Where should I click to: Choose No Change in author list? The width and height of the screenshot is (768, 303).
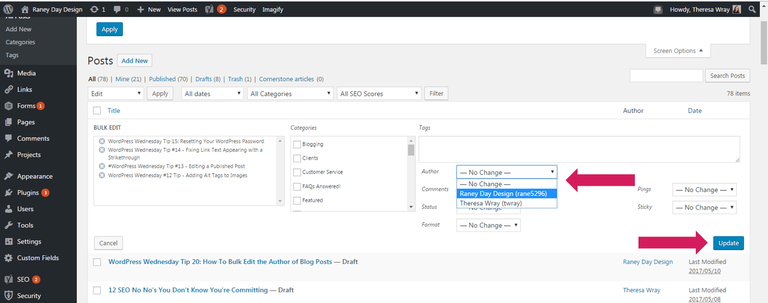coord(507,184)
